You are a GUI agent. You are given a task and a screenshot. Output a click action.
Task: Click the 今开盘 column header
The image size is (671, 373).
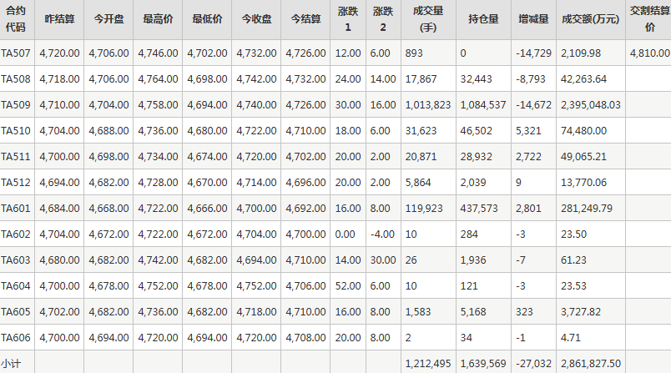click(108, 19)
